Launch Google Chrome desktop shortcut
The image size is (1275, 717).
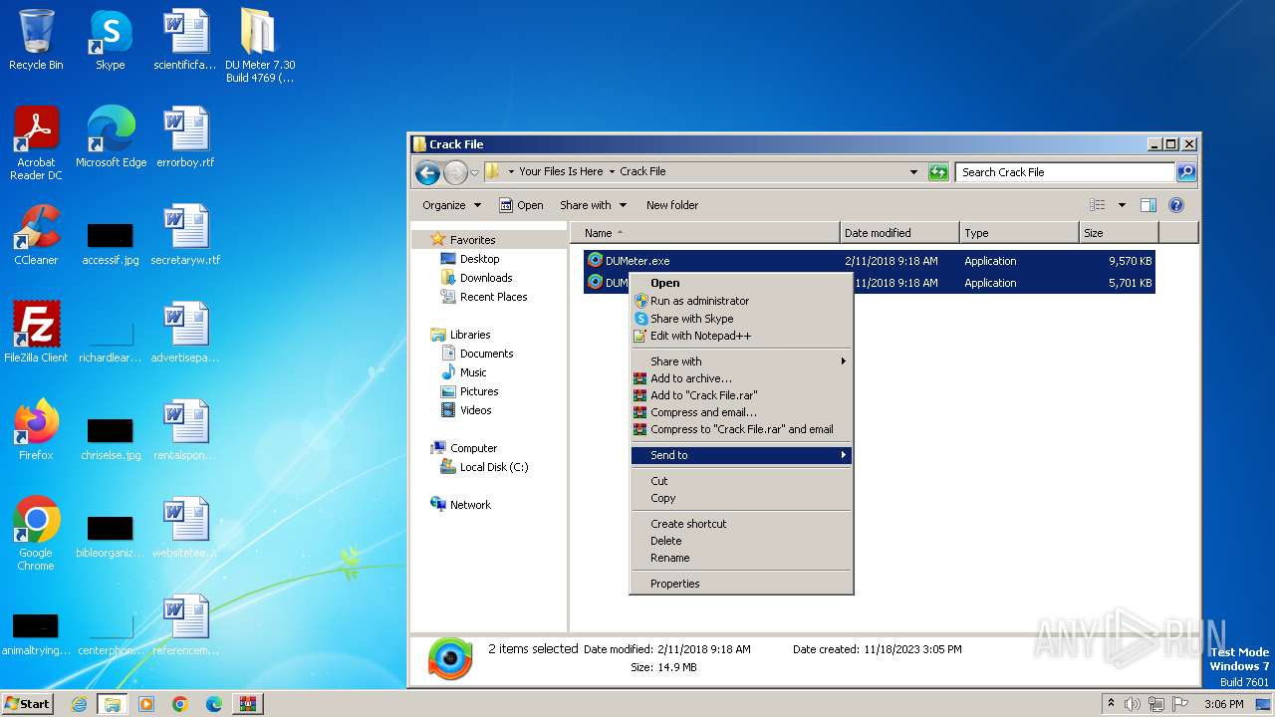coord(36,534)
